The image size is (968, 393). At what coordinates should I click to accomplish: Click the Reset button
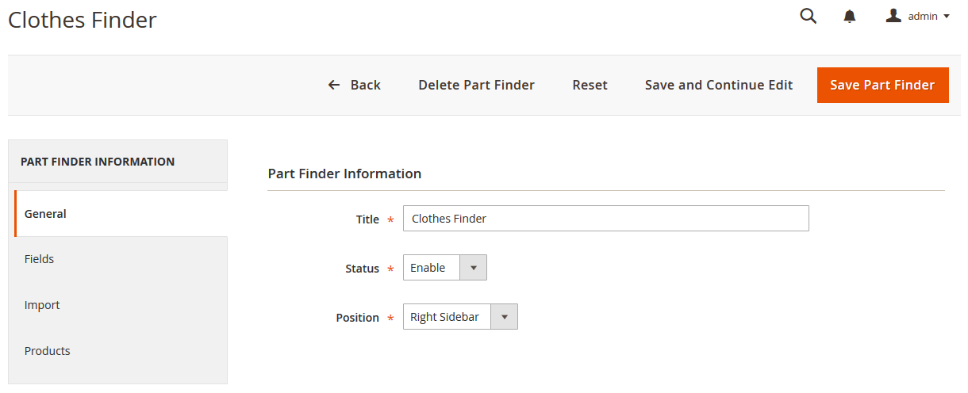point(590,85)
